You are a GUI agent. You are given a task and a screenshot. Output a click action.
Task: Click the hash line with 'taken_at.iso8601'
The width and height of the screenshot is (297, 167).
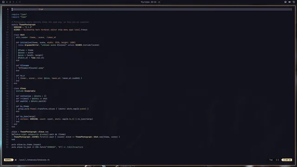(50, 78)
